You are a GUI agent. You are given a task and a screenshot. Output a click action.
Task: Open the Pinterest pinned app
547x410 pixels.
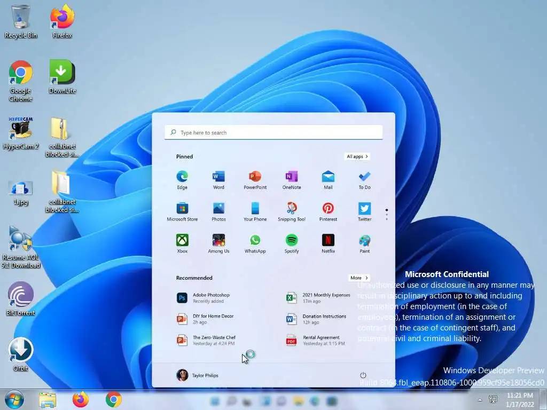(x=328, y=212)
